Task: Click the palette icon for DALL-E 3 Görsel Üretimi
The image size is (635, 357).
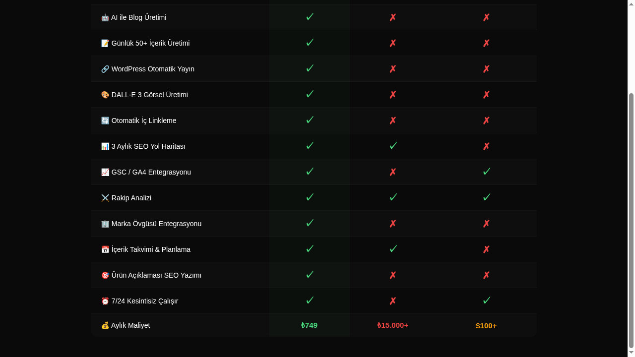Action: (x=105, y=95)
